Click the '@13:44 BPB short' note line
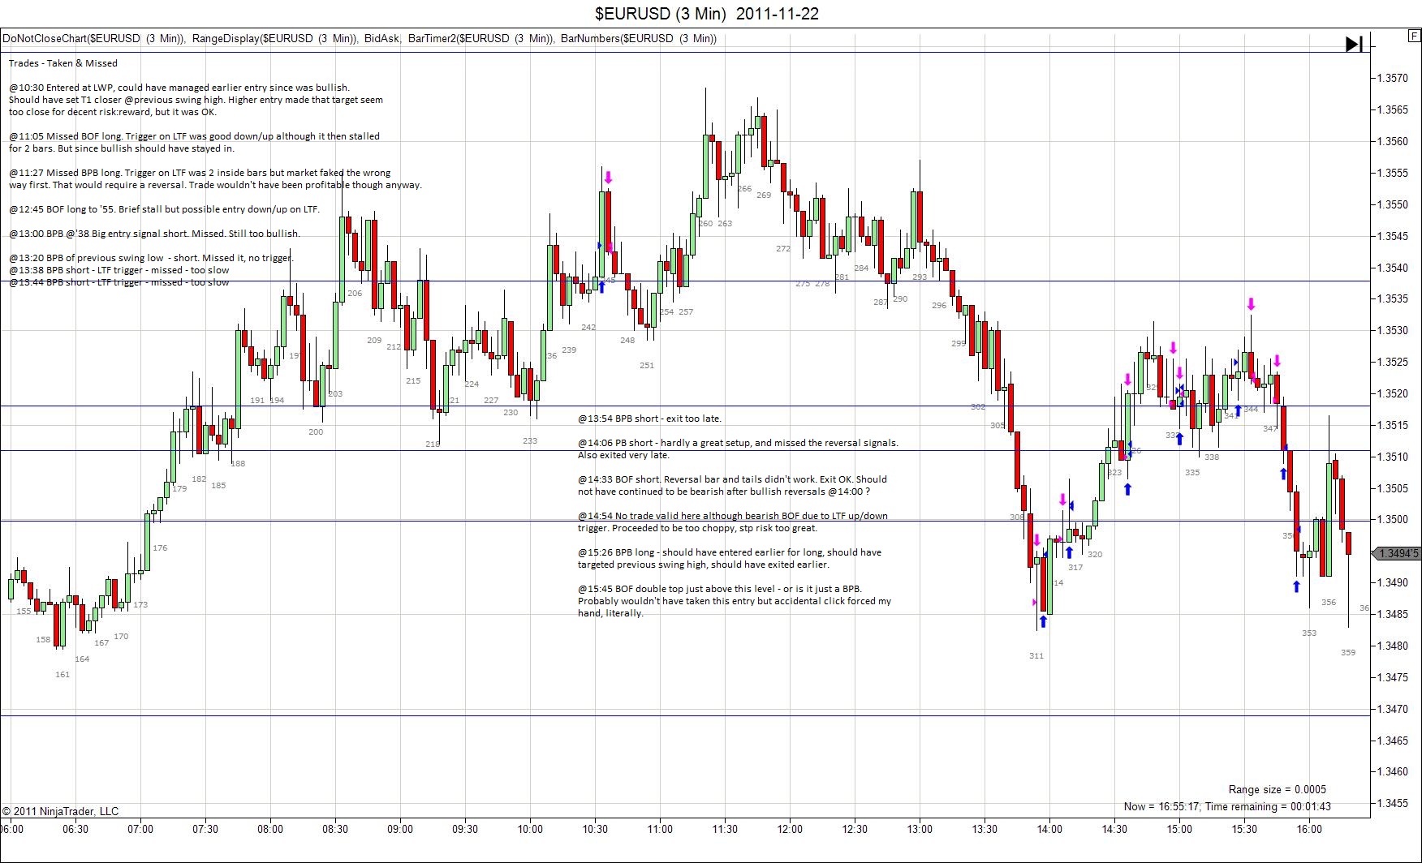The height and width of the screenshot is (863, 1422). point(119,282)
